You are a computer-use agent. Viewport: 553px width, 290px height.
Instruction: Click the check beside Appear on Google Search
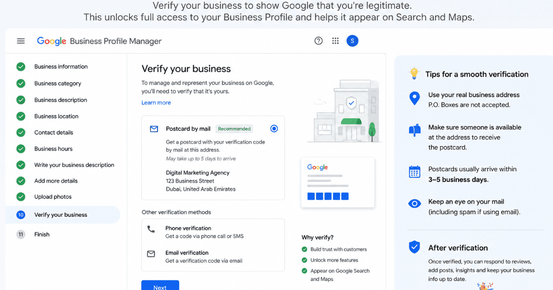pos(305,271)
